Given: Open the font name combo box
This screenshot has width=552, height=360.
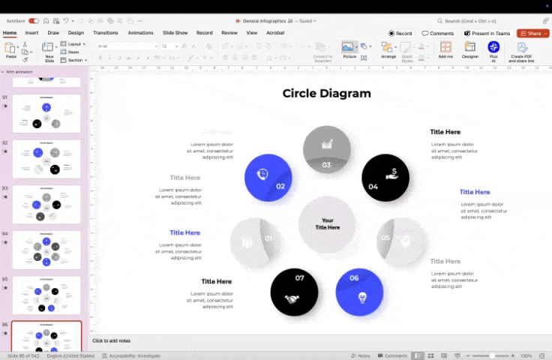Looking at the screenshot, I should point(127,46).
